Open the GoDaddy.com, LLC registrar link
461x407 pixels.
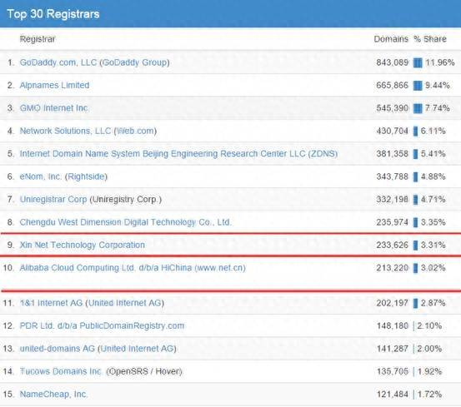pyautogui.click(x=58, y=62)
